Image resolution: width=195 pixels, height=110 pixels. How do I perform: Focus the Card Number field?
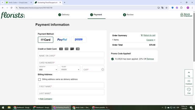click(x=71, y=62)
